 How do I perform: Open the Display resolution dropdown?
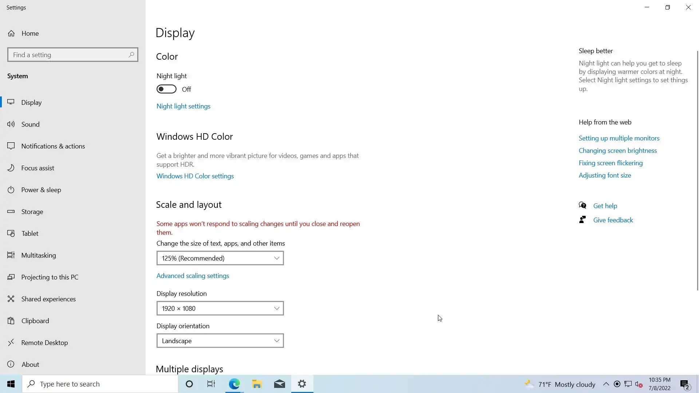pos(220,308)
